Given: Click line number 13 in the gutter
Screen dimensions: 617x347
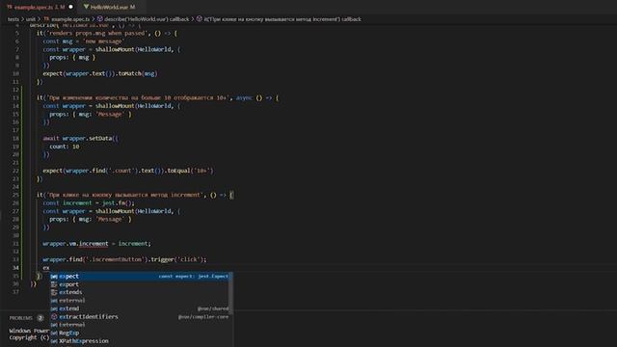Looking at the screenshot, I should click(x=15, y=97).
